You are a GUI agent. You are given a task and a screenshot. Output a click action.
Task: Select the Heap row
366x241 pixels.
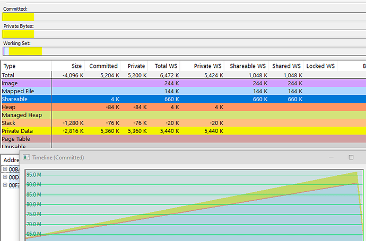(x=184, y=107)
